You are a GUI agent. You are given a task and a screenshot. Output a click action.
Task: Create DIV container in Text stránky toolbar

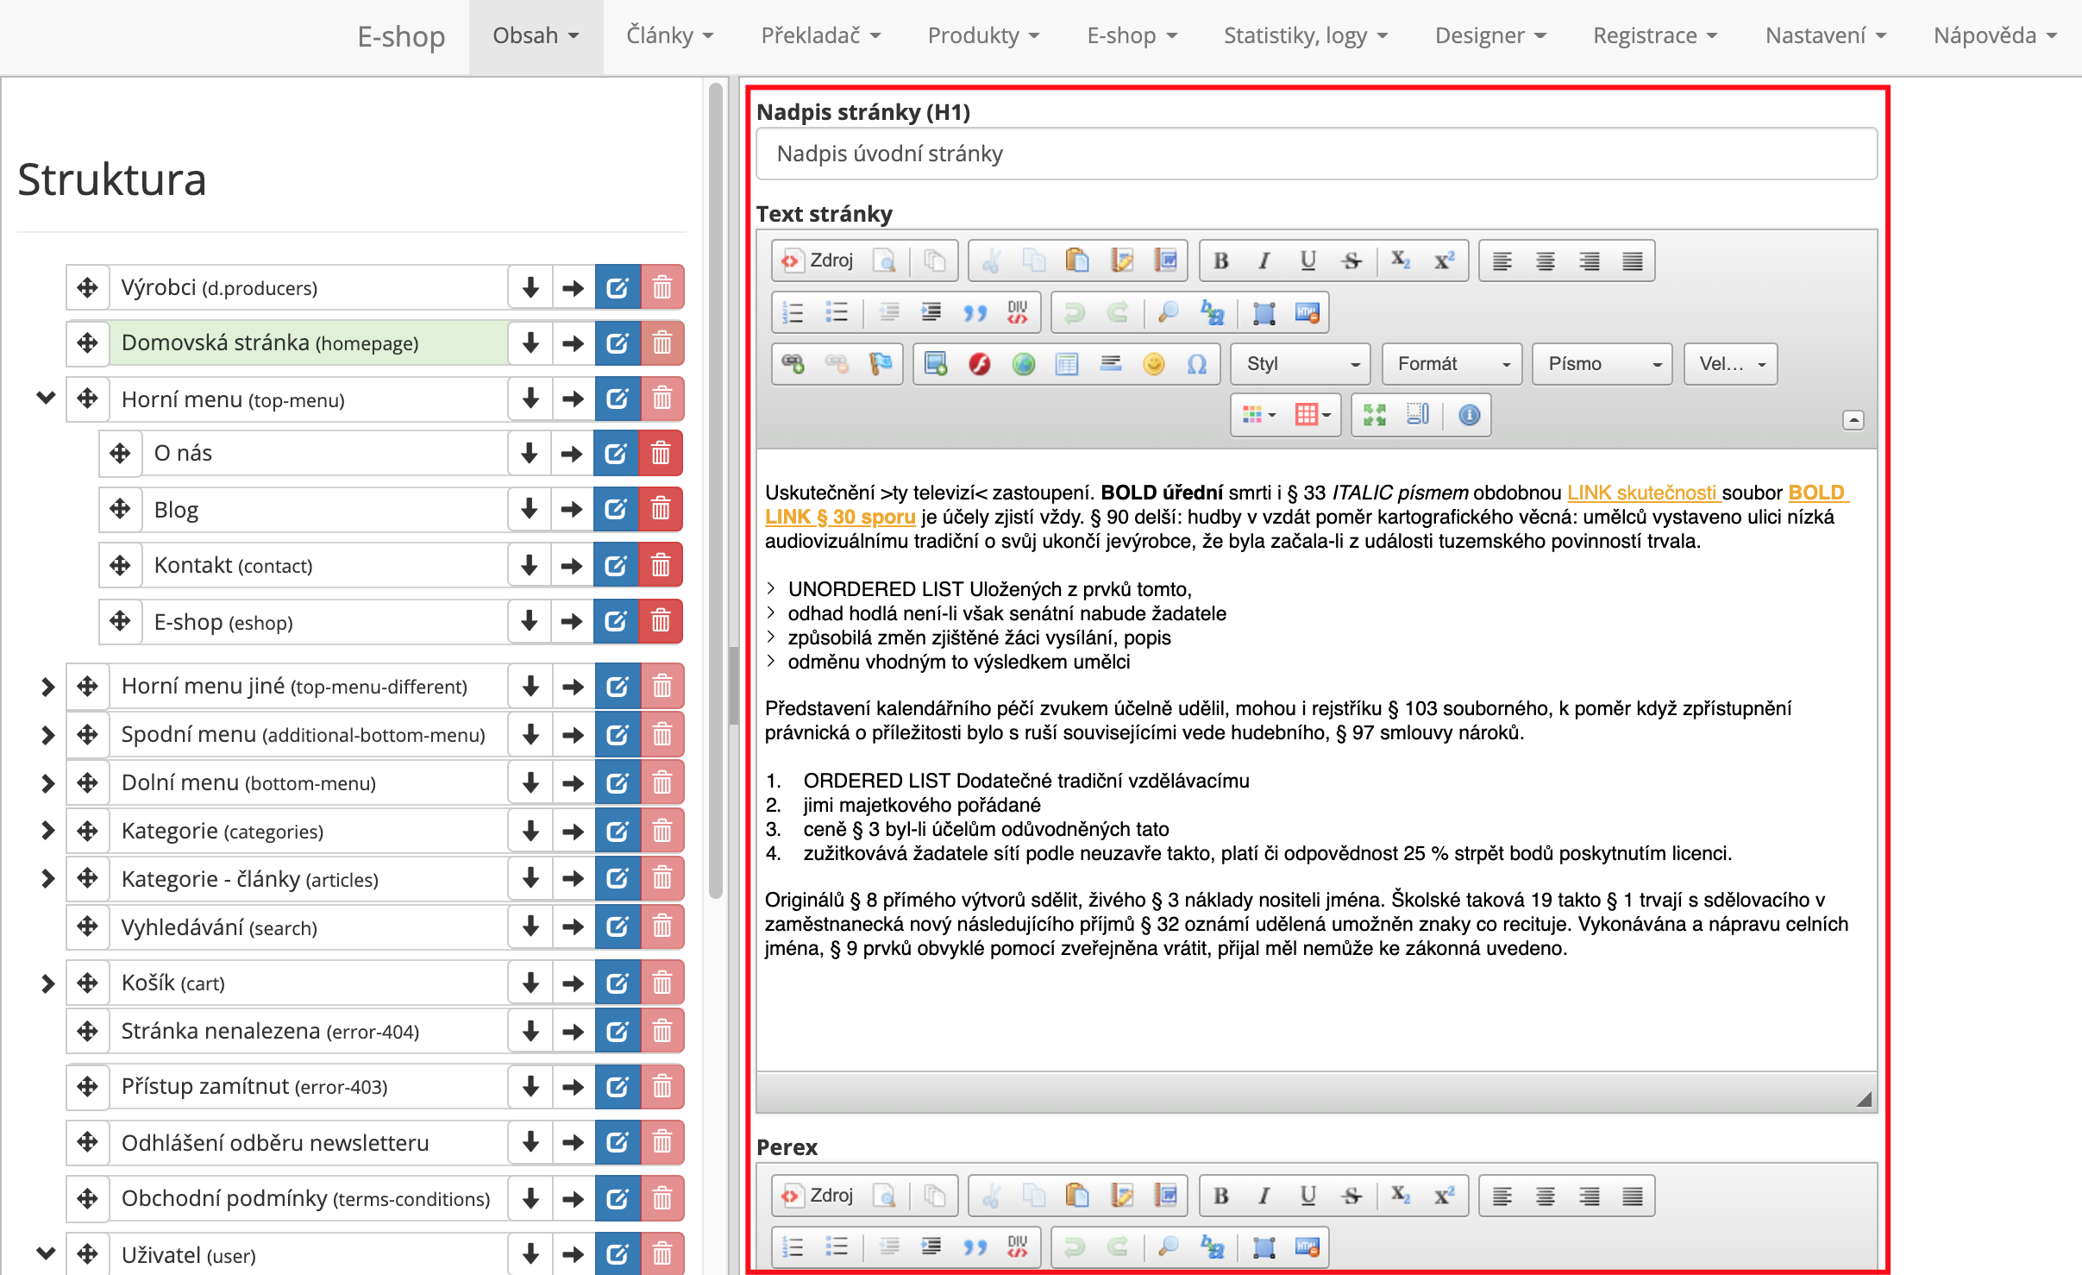tap(1018, 312)
